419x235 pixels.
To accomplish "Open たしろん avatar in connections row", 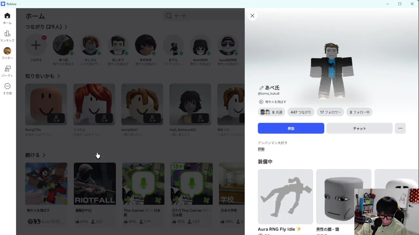I will pos(91,45).
